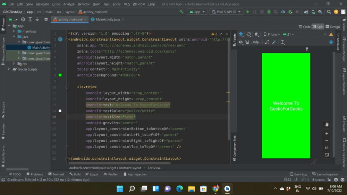
Task: Sync project with Gradle files icon
Action: click(306, 12)
